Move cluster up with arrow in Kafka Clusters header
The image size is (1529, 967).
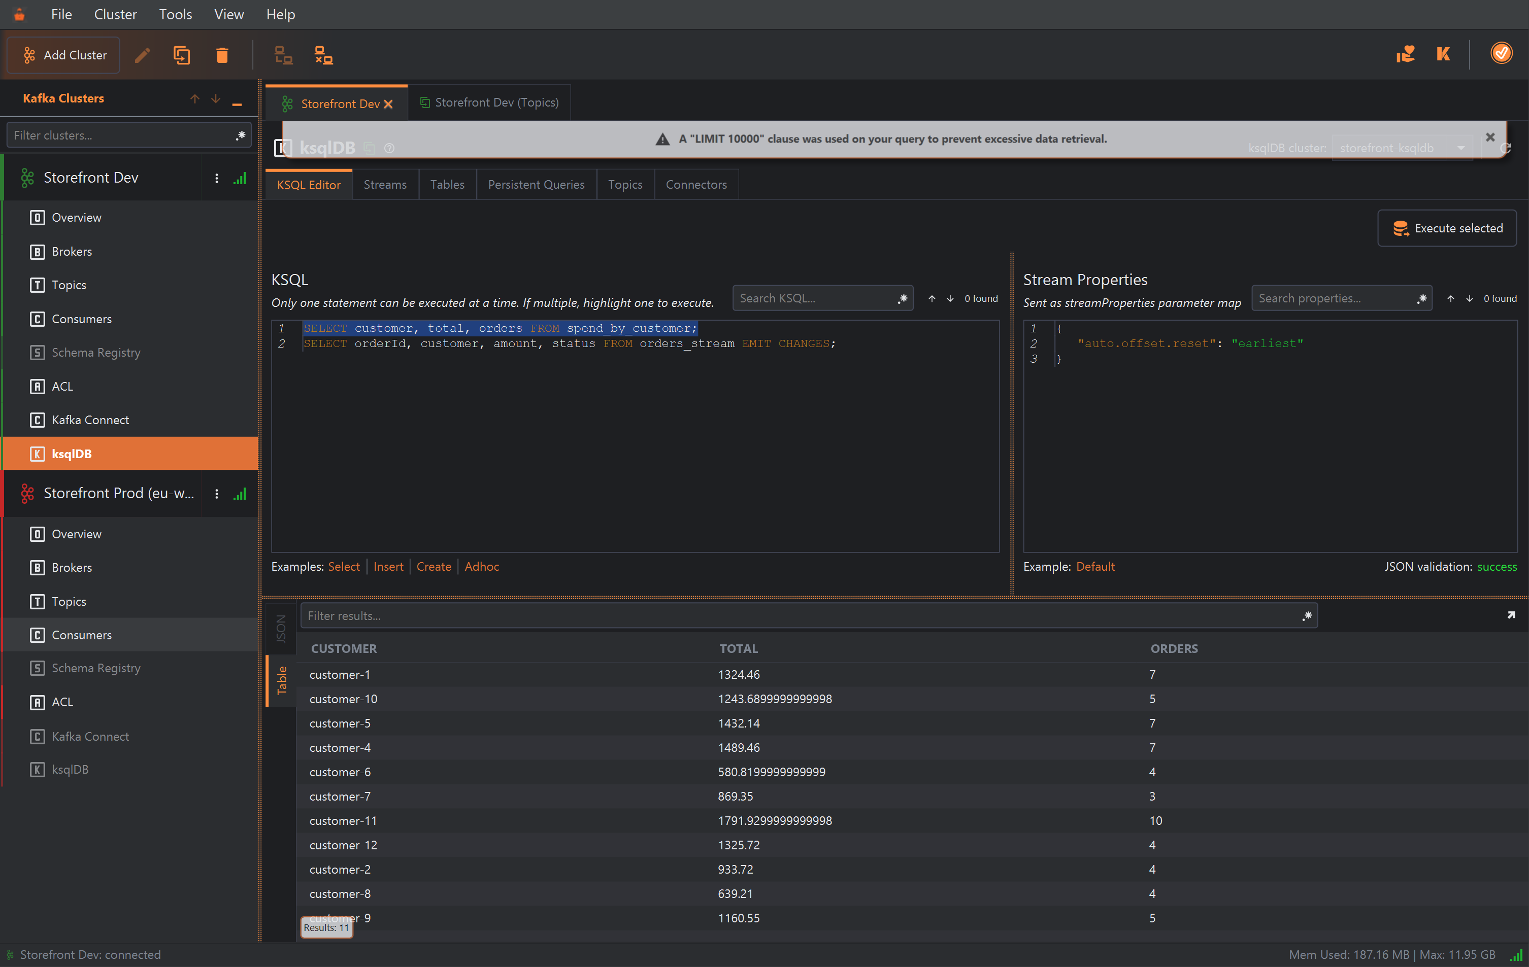(195, 98)
